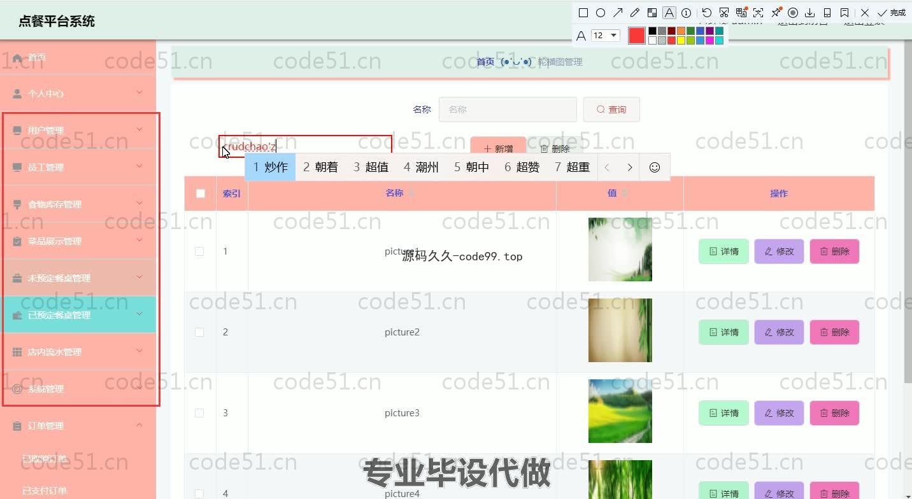
Task: Click the scissors cut tool icon
Action: [724, 13]
